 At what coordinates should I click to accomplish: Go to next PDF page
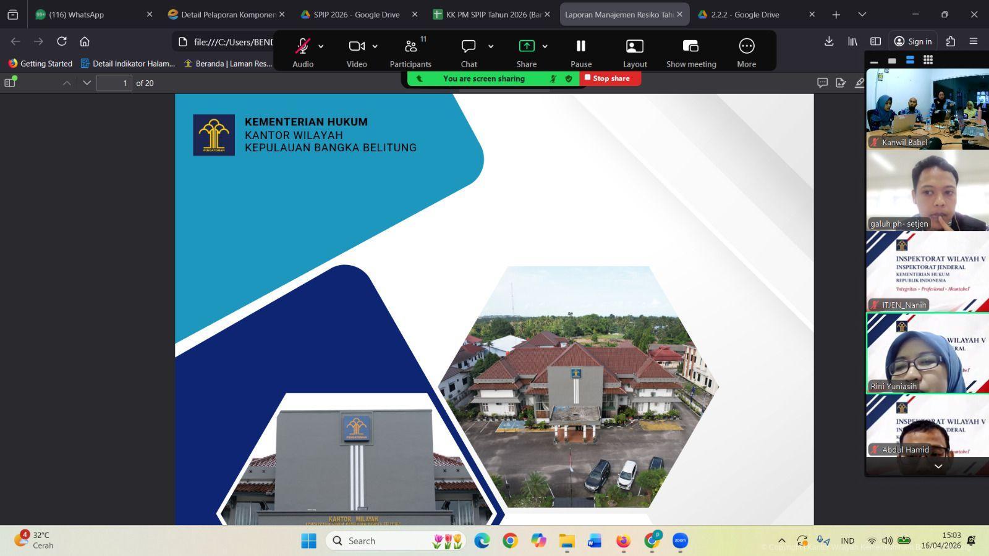(87, 83)
